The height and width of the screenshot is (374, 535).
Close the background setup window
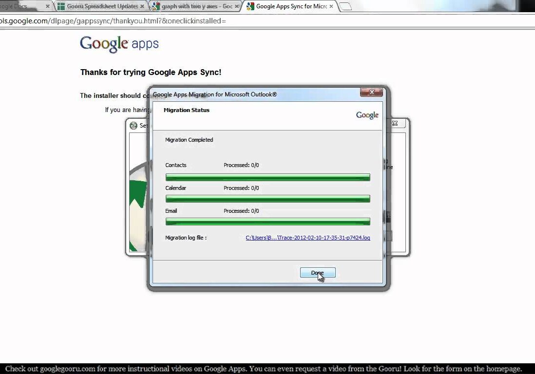[x=395, y=123]
